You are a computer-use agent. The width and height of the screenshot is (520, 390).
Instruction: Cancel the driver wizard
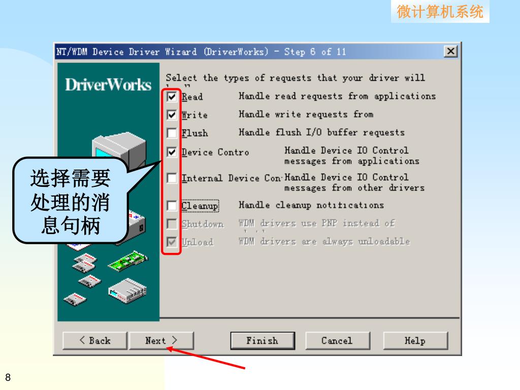point(338,341)
